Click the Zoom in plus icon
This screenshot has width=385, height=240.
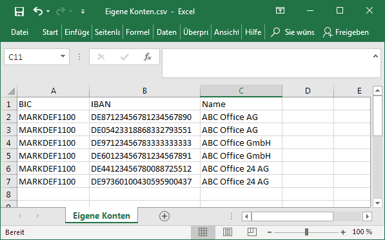343,232
